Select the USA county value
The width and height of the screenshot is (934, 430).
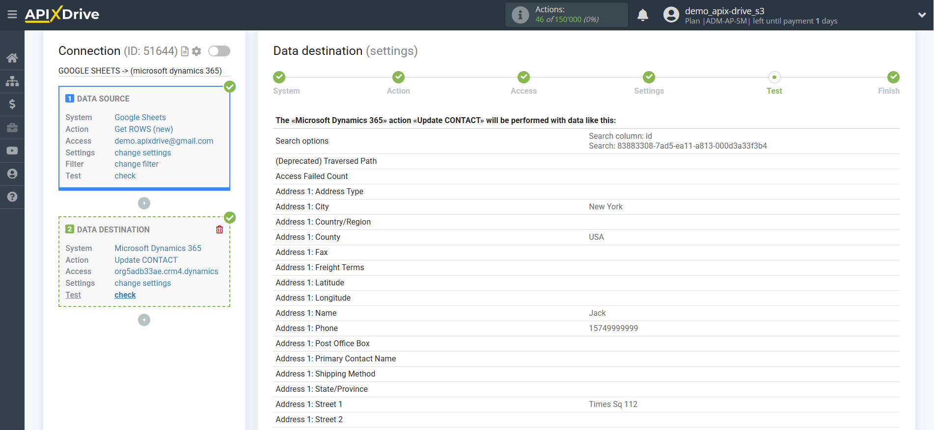[597, 237]
